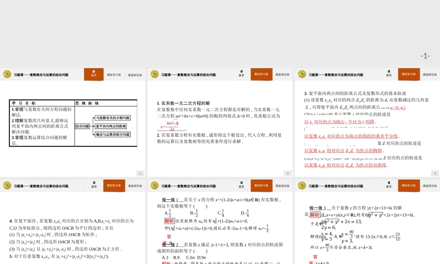This screenshot has width=440, height=264.
Task: Click the gold logo on slide 6
Action: pos(154,185)
